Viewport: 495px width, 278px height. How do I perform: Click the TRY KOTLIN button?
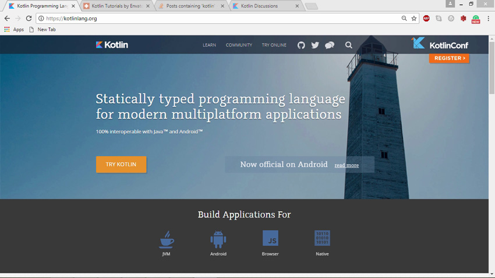121,164
